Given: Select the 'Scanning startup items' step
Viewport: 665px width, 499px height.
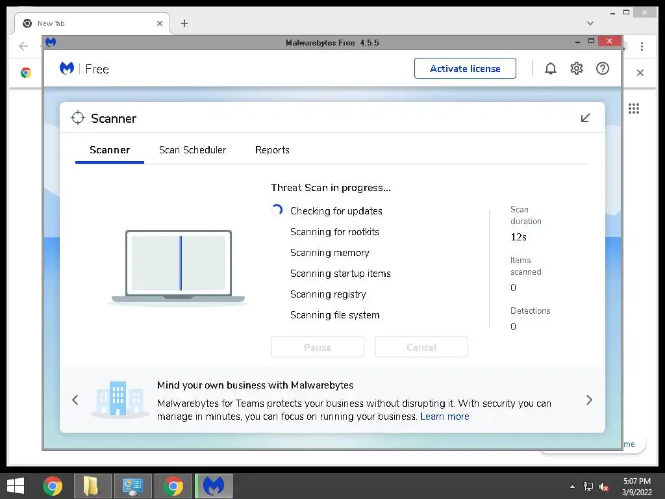Looking at the screenshot, I should point(340,274).
